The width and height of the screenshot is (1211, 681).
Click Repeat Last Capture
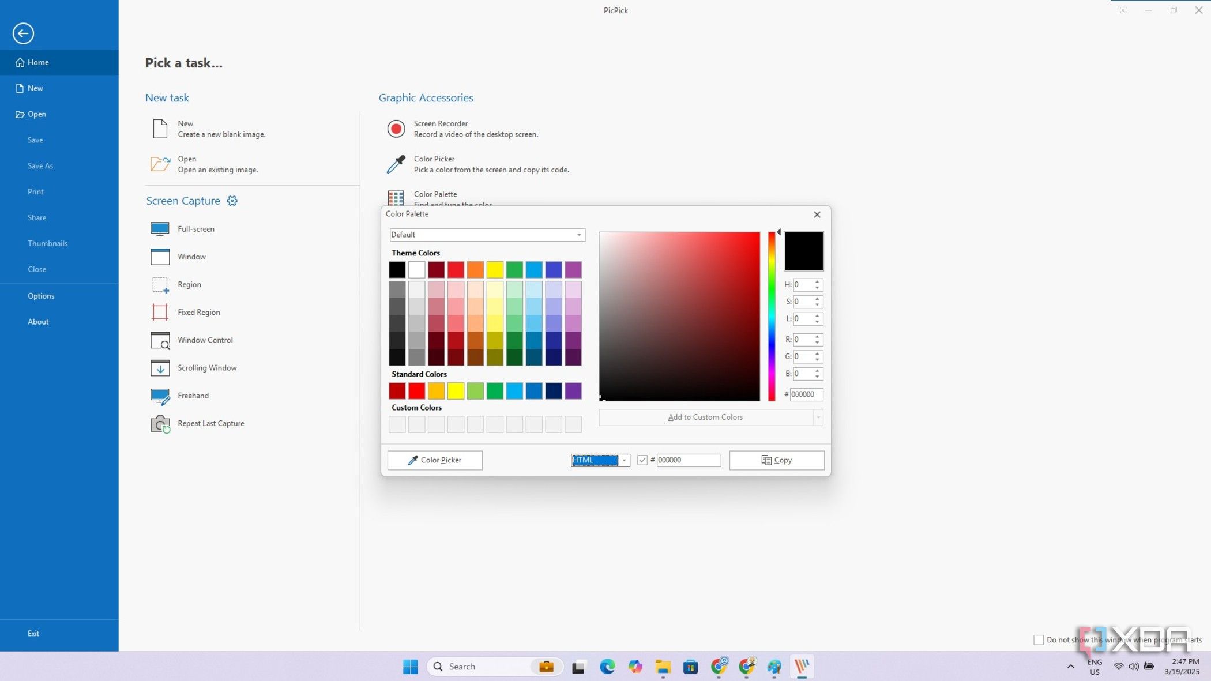coord(197,423)
